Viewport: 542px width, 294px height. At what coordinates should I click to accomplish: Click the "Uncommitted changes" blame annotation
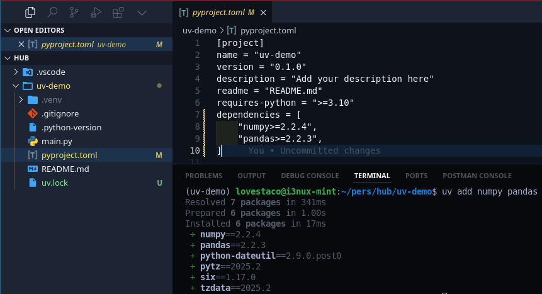330,150
